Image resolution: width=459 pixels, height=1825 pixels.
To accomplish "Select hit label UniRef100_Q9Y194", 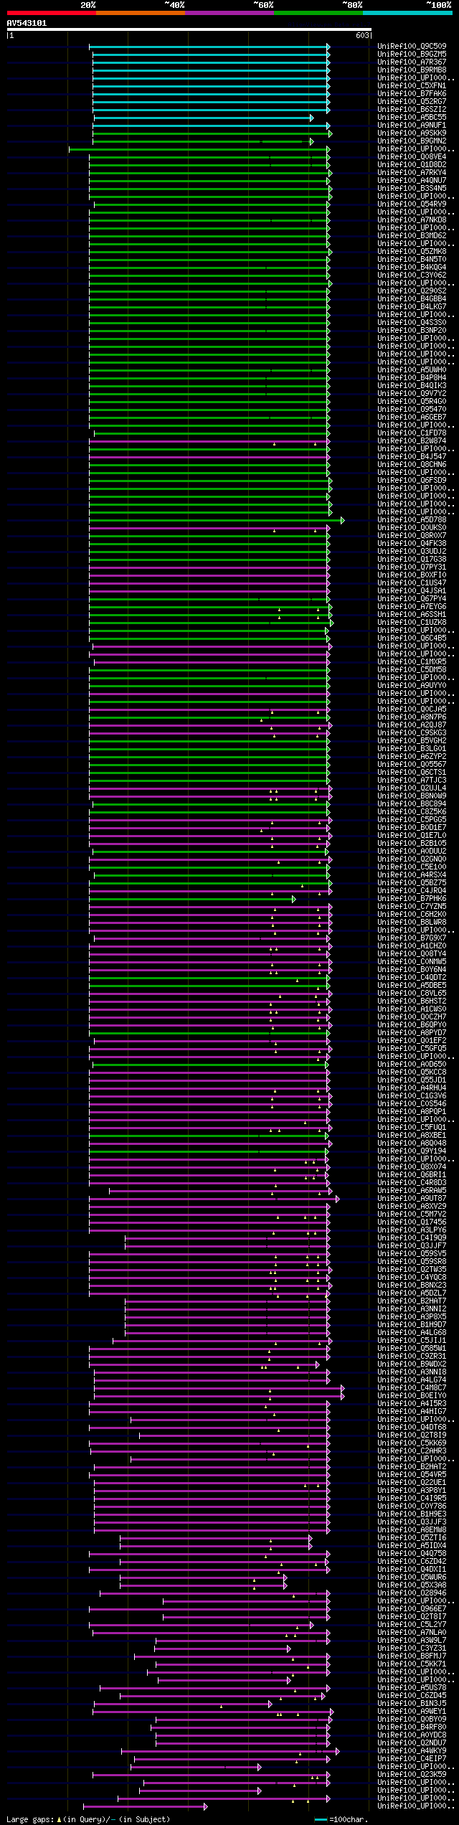I will pos(412,1151).
